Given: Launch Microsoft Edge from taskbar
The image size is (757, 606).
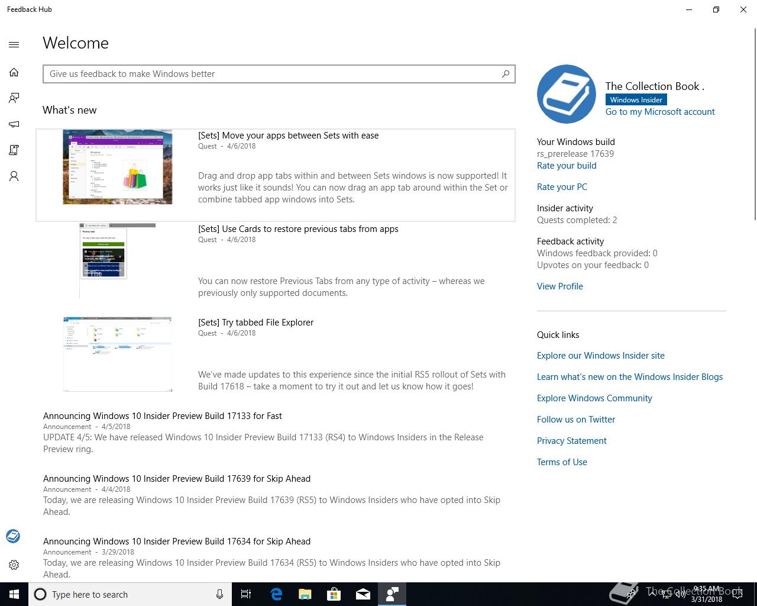Looking at the screenshot, I should [276, 594].
